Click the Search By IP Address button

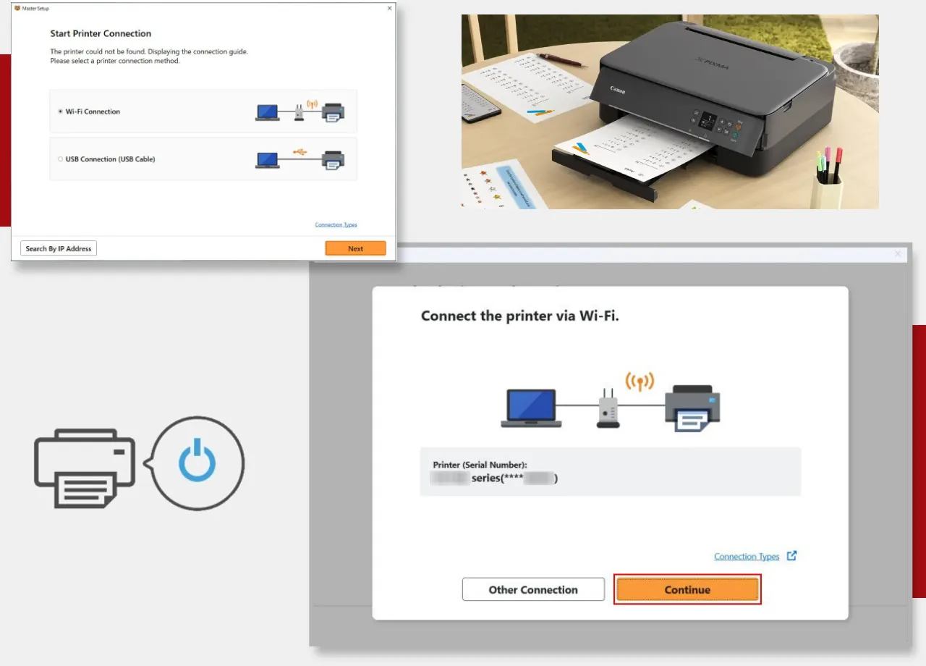pyautogui.click(x=59, y=248)
